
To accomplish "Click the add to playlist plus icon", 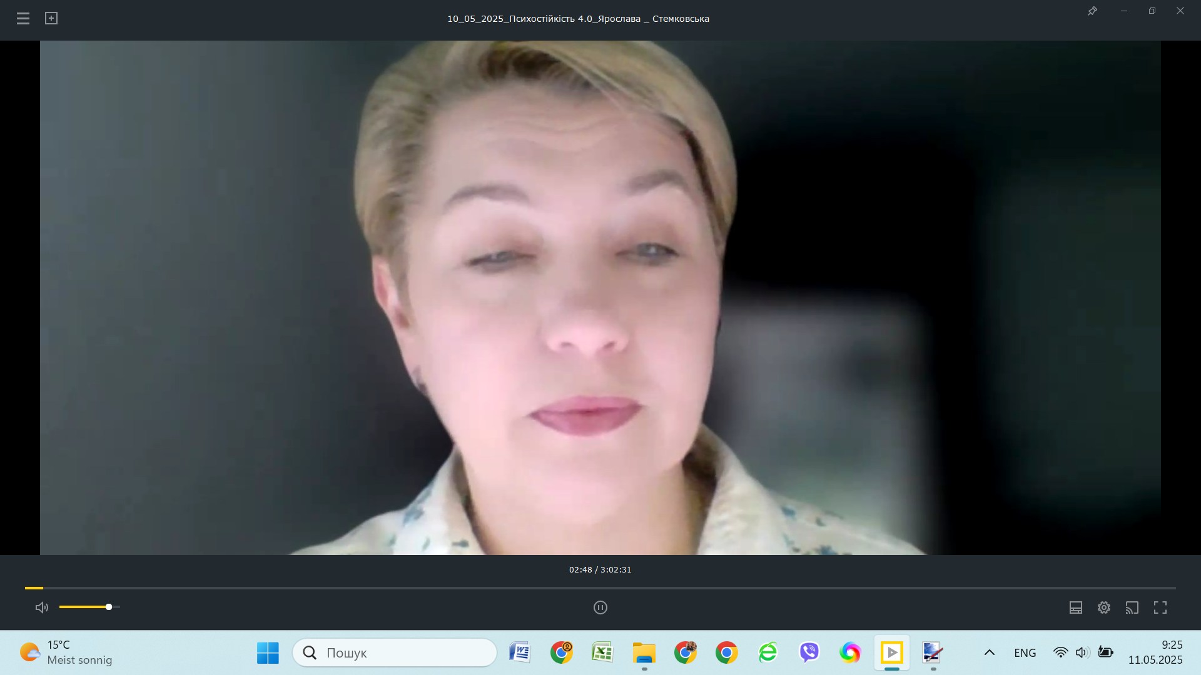I will pos(51,19).
